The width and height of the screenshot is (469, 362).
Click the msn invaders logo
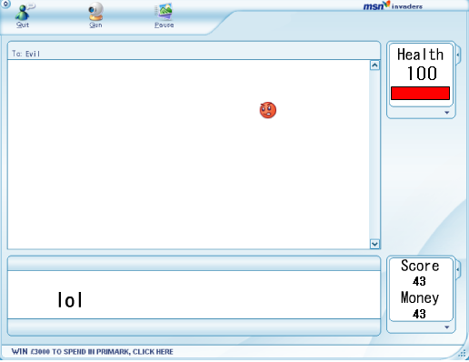(393, 5)
